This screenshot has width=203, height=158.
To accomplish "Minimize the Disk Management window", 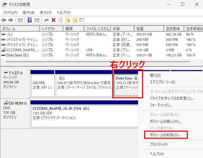I will [x=169, y=4].
